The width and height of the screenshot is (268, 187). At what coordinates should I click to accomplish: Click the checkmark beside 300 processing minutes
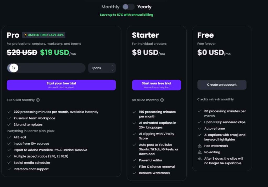(x=9, y=112)
